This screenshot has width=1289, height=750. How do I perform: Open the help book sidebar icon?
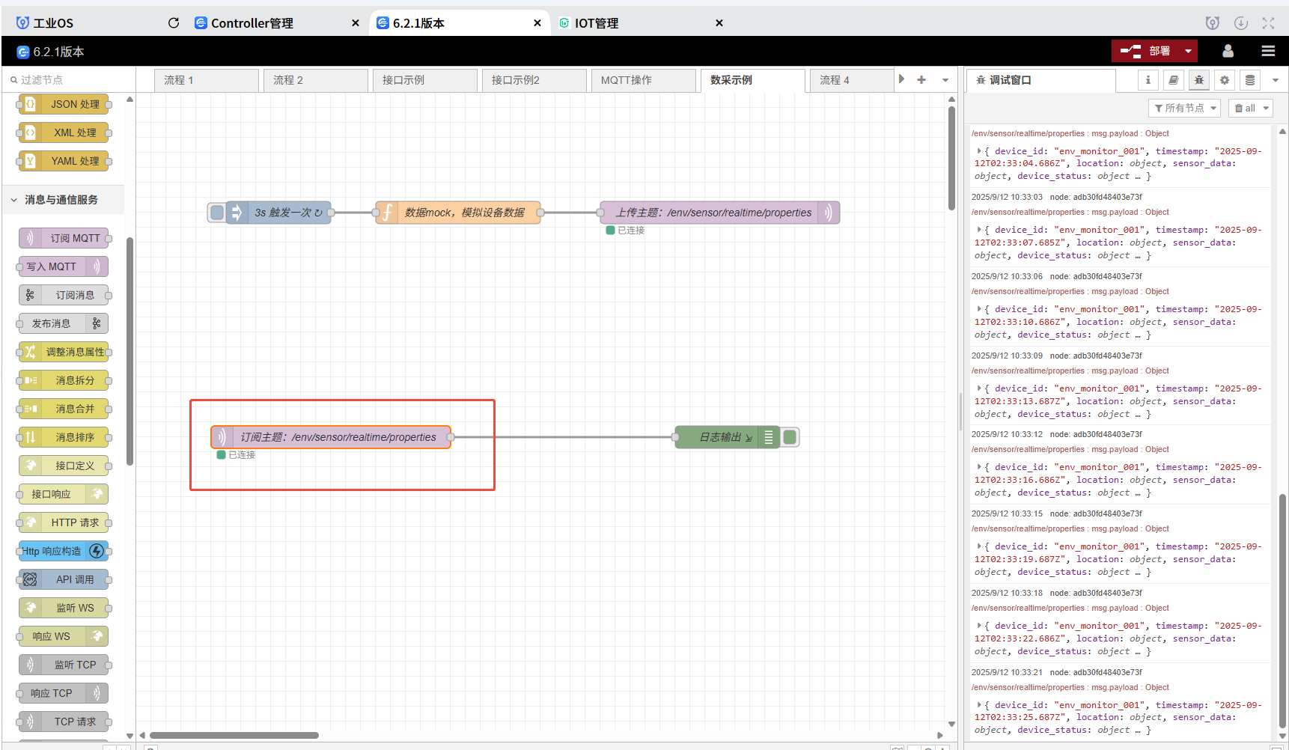(1173, 80)
